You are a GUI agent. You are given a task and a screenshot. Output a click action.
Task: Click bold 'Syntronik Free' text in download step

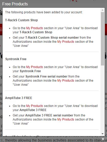[30, 71]
